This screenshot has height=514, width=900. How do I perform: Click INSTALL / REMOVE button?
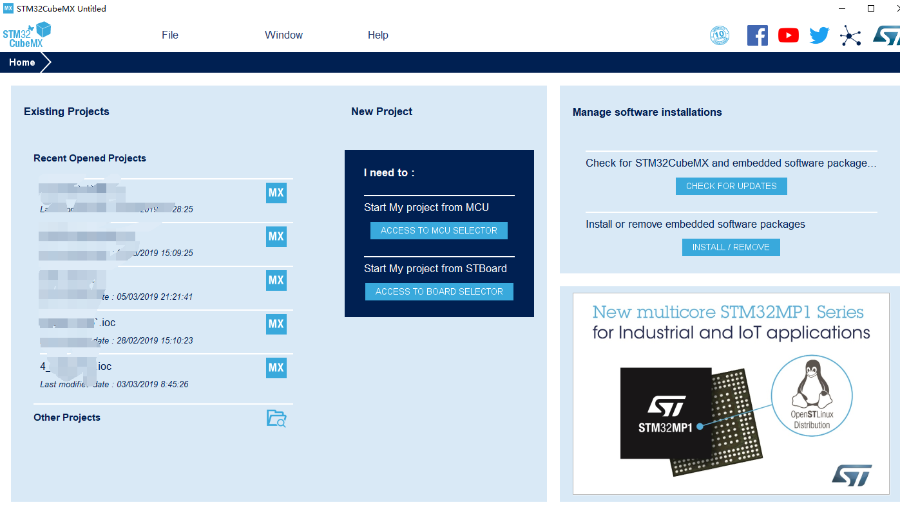coord(731,247)
